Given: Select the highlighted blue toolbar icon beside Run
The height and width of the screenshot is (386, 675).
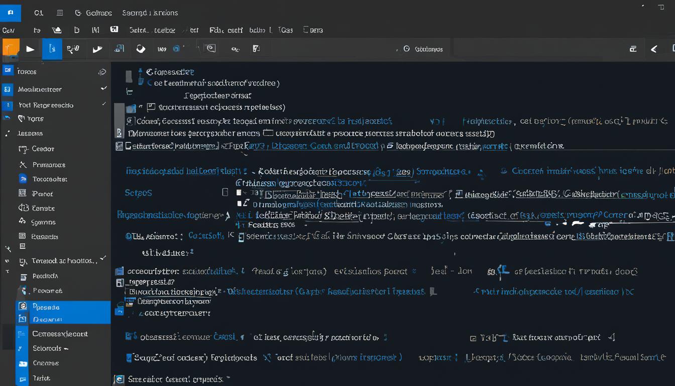Looking at the screenshot, I should point(52,49).
